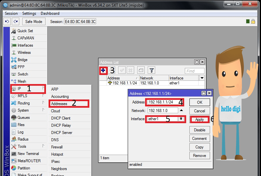The image size is (261, 176).
Task: Open CAPsMAN from the sidebar
Action: [x=29, y=38]
